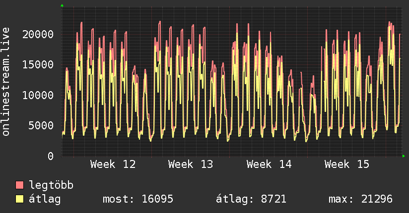The width and height of the screenshot is (409, 213).
Task: Select the Week 12 axis label
Action: (113, 164)
